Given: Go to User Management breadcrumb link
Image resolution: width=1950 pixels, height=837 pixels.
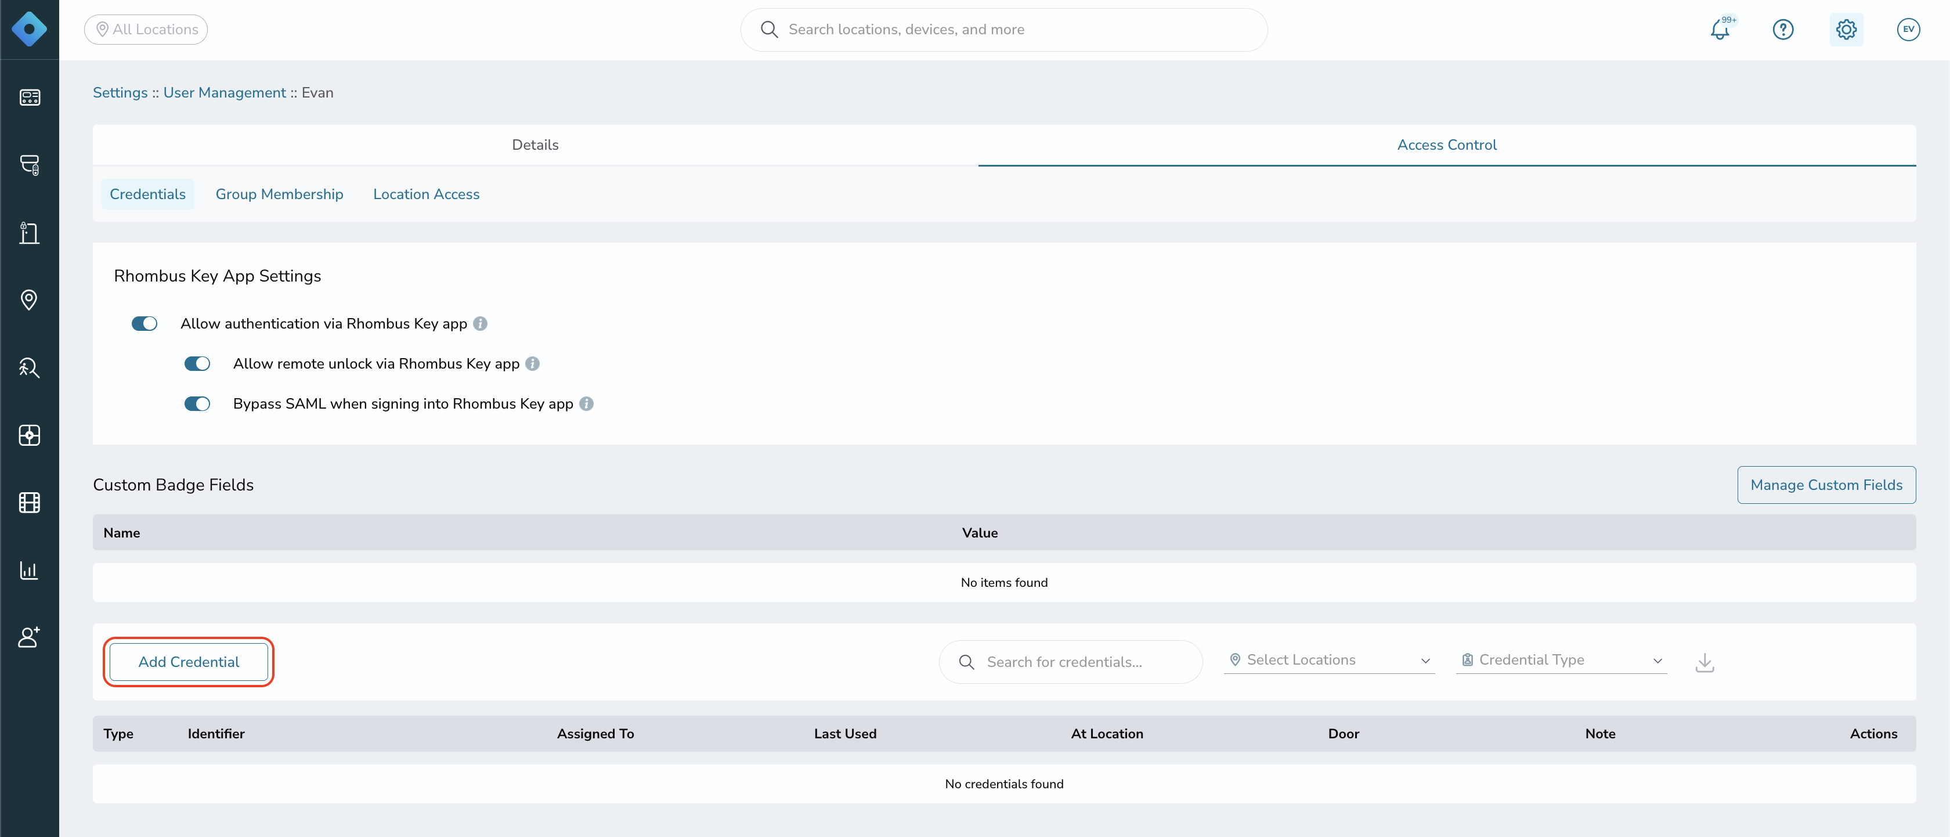Looking at the screenshot, I should pos(225,93).
